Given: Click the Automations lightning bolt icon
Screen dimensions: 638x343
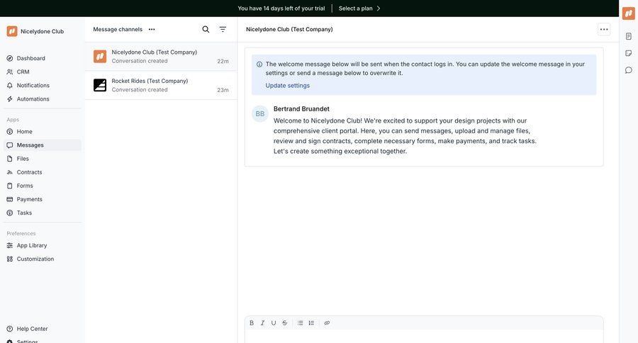Looking at the screenshot, I should (10, 99).
